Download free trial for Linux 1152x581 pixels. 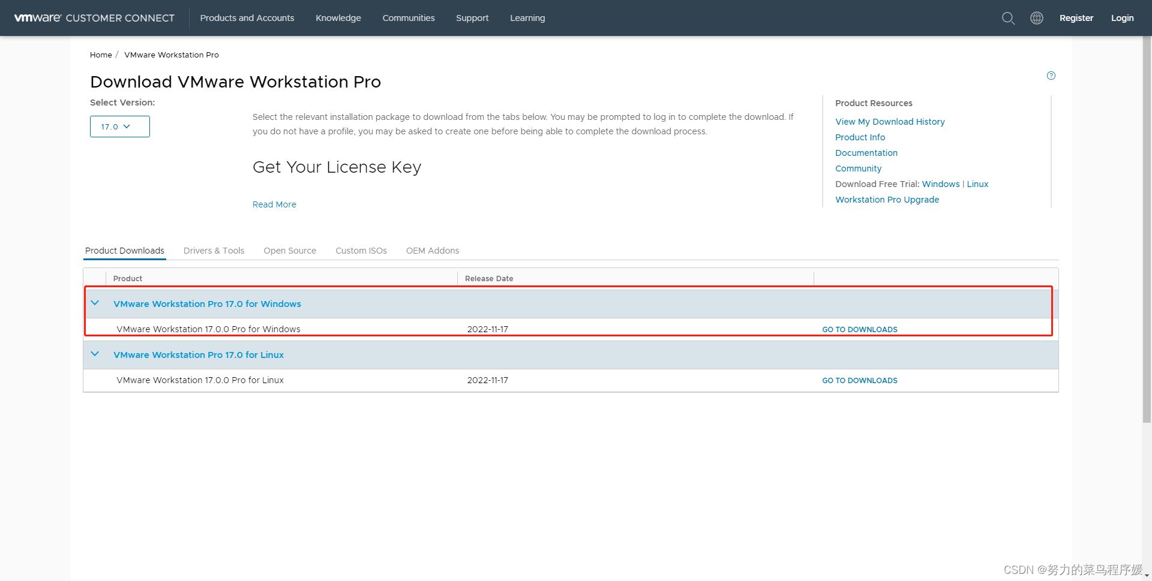coord(977,184)
